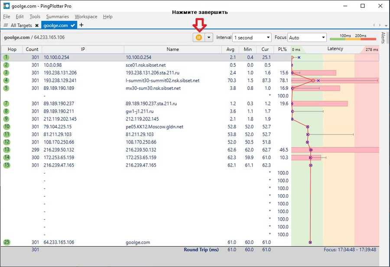Viewport: 390px width, 267px height.
Task: Sort by the IP column header
Action: pyautogui.click(x=83, y=49)
